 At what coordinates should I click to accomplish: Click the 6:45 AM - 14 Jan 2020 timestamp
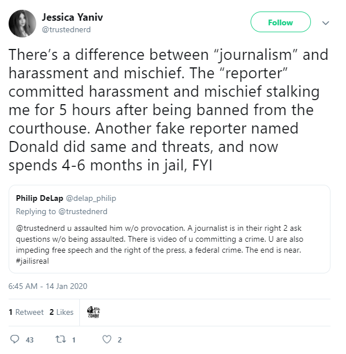tap(48, 286)
